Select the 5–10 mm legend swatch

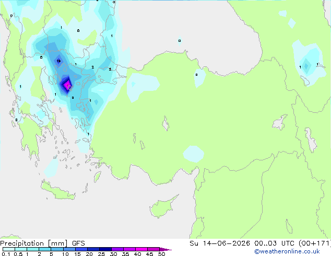click(x=57, y=249)
